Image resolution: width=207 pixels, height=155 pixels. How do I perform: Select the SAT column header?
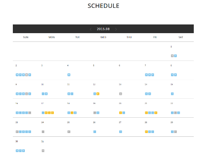[x=181, y=37]
